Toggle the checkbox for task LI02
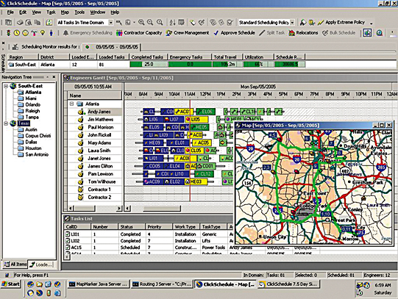The width and height of the screenshot is (398, 299). pyautogui.click(x=68, y=240)
